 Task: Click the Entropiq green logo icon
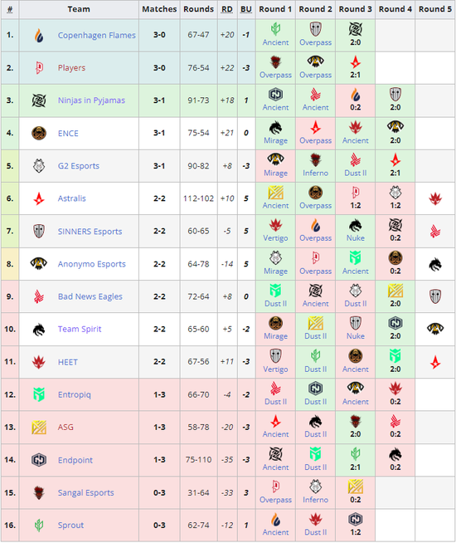point(39,394)
